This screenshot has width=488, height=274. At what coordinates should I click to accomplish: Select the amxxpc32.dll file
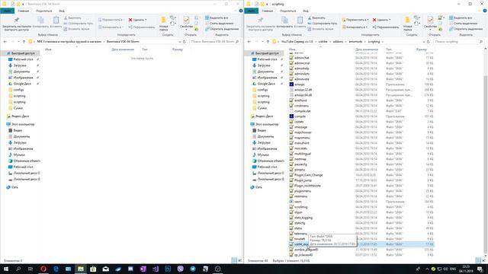303,90
